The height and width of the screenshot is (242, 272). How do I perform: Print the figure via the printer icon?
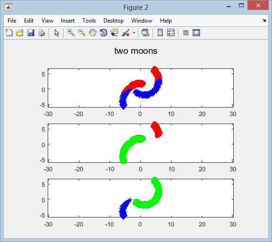coord(42,33)
